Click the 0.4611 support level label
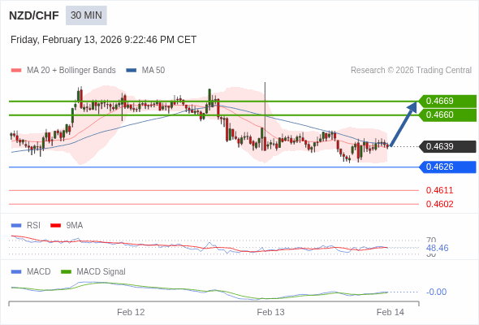Viewport: 479px width, 325px height. coord(439,190)
